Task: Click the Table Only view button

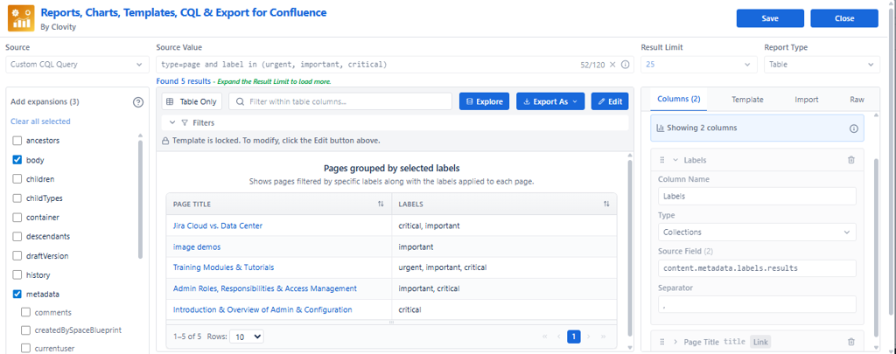Action: point(192,101)
